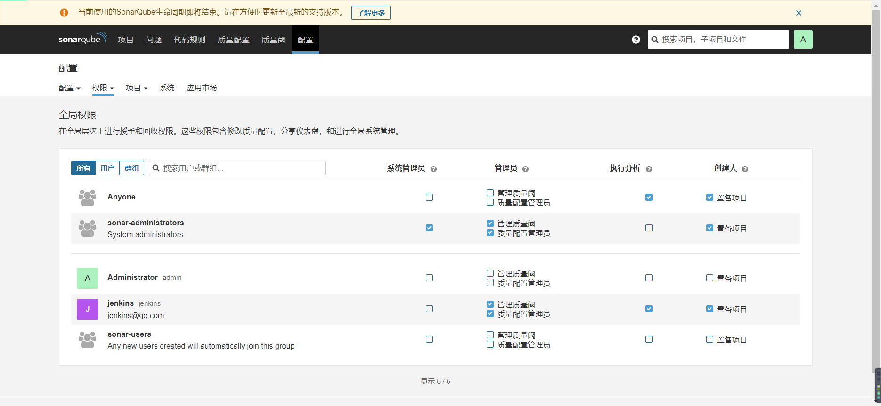Click the magnifier icon in global search
This screenshot has width=881, height=406.
point(655,40)
